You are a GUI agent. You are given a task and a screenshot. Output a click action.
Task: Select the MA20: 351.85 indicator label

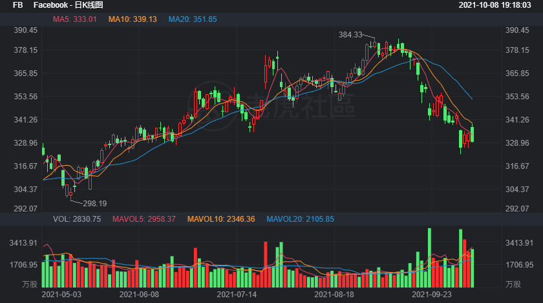coord(193,19)
